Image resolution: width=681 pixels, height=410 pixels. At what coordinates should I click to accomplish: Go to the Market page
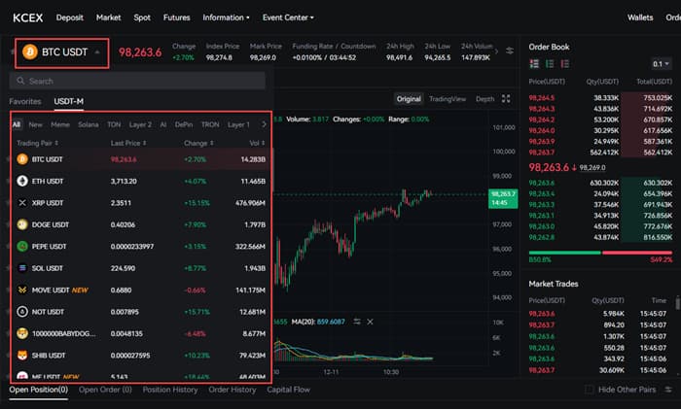[x=109, y=17]
